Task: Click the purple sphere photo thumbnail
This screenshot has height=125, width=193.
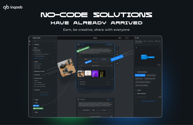Action: [95, 74]
